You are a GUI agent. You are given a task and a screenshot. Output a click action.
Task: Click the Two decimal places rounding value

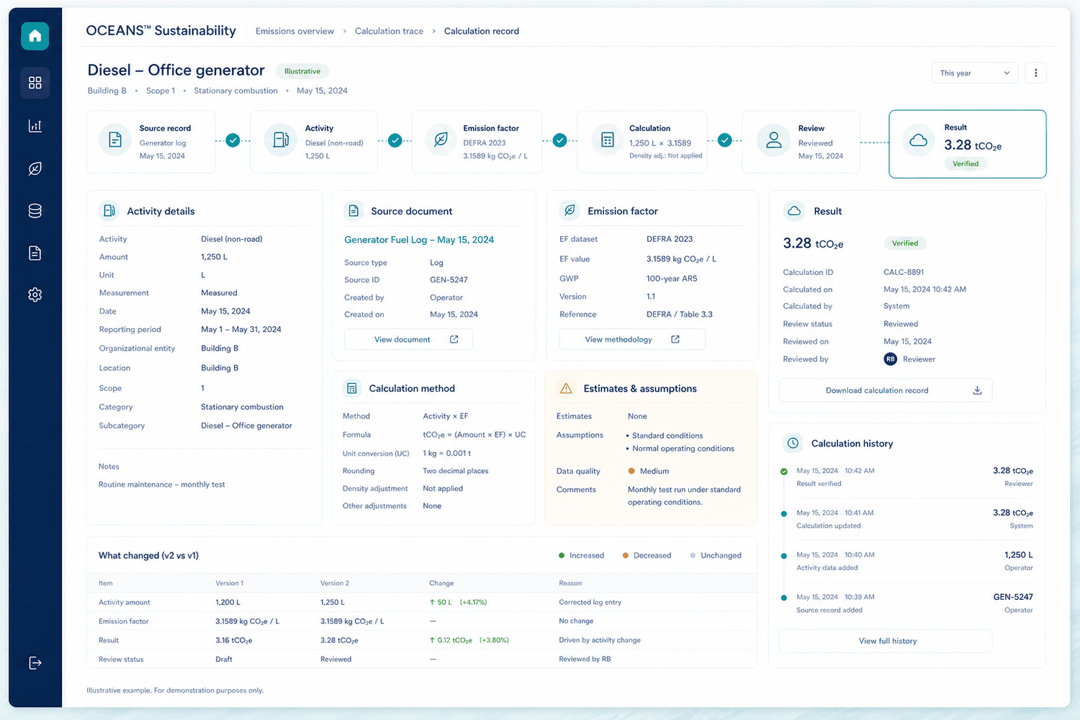[456, 471]
